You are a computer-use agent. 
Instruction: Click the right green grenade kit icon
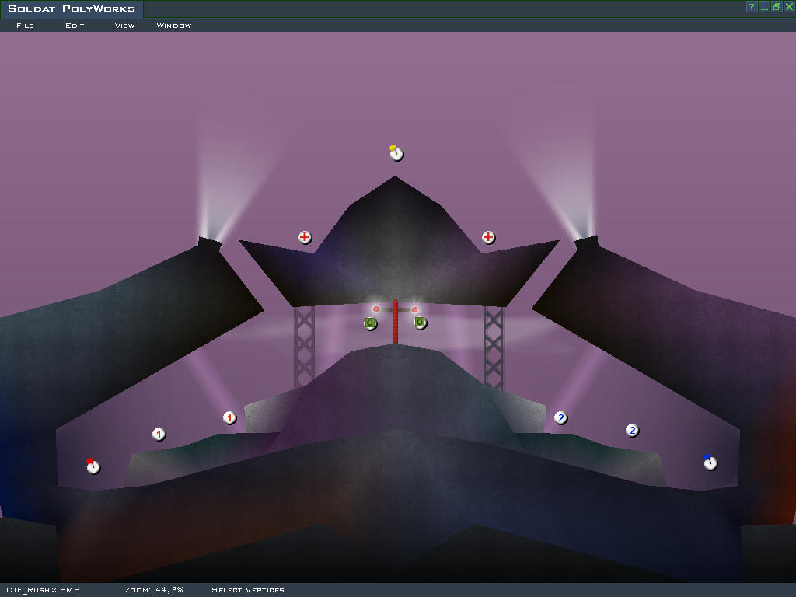coord(420,322)
